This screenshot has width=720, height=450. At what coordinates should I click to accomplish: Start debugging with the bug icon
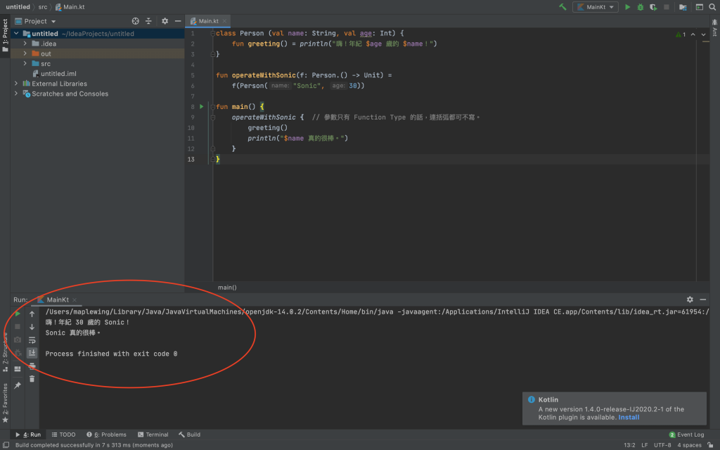[x=640, y=7]
